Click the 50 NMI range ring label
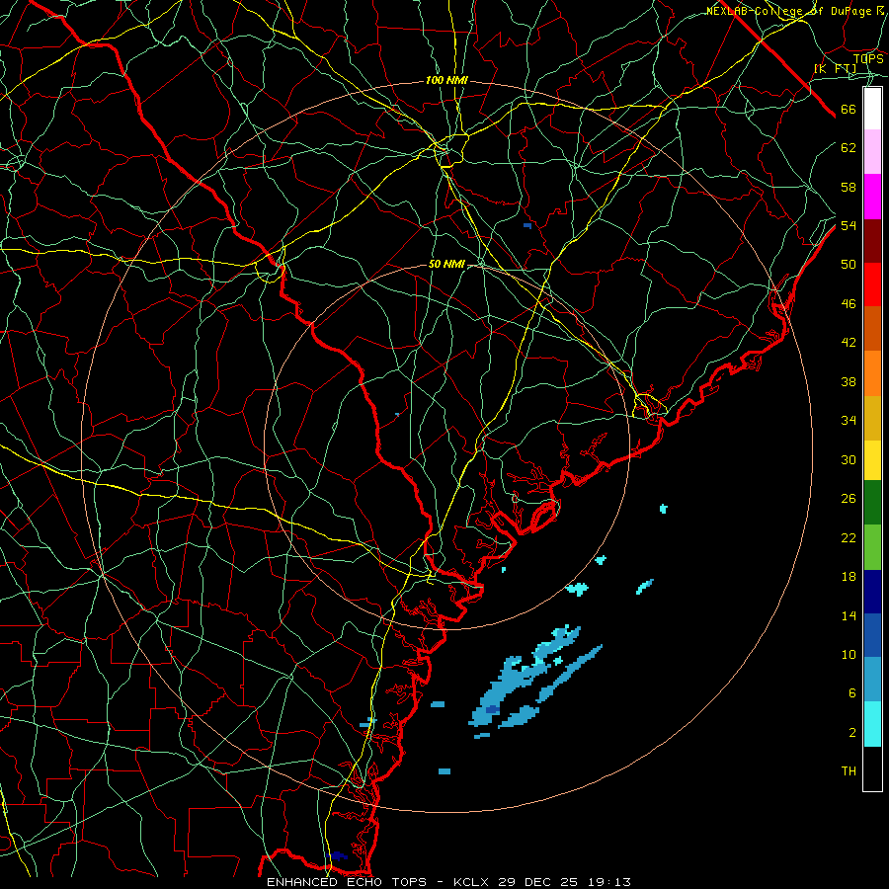The height and width of the screenshot is (889, 889). point(446,264)
